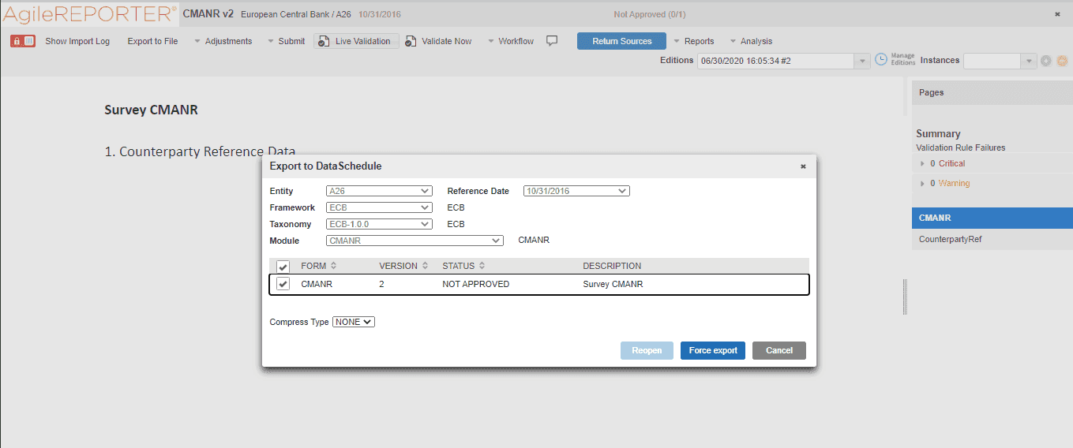Toggle the select-all forms header checkbox

coord(283,267)
